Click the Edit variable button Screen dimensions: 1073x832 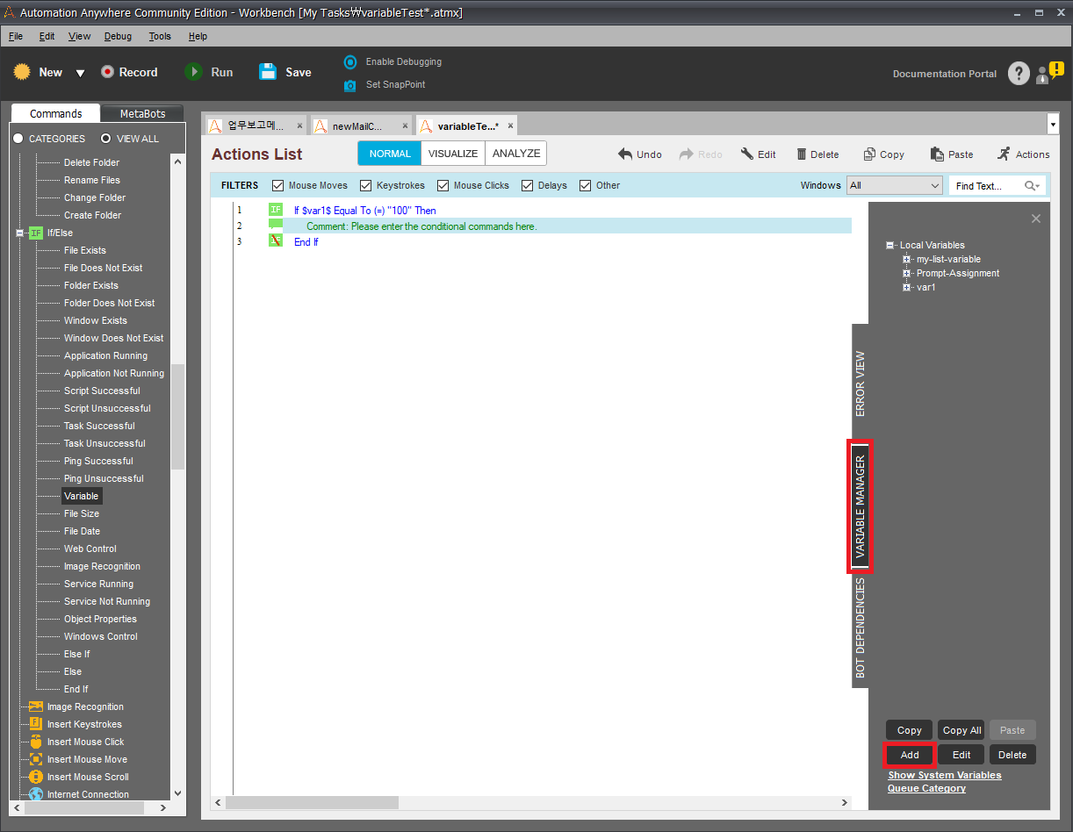pyautogui.click(x=961, y=755)
